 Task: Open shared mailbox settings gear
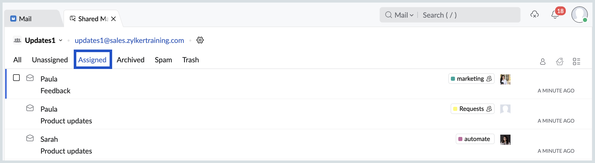click(x=200, y=40)
